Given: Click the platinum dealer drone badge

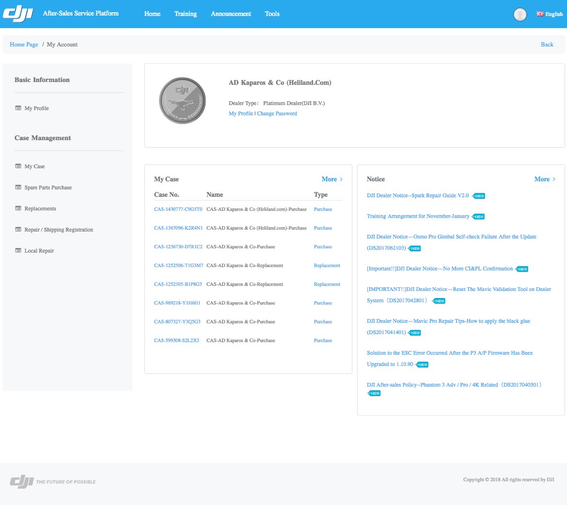Looking at the screenshot, I should coord(182,101).
